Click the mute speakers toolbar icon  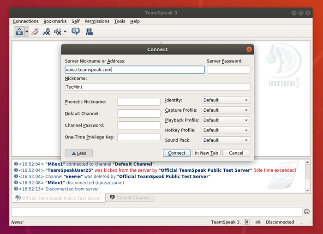[58, 32]
